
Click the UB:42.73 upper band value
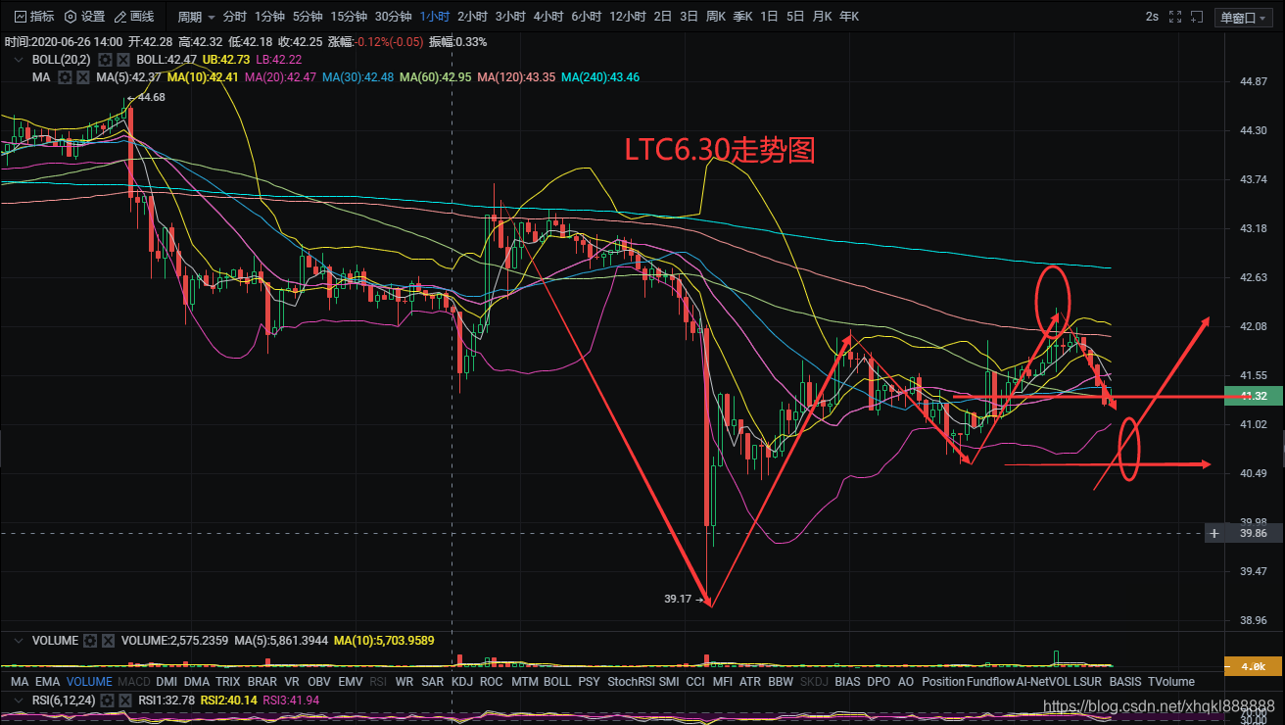226,60
